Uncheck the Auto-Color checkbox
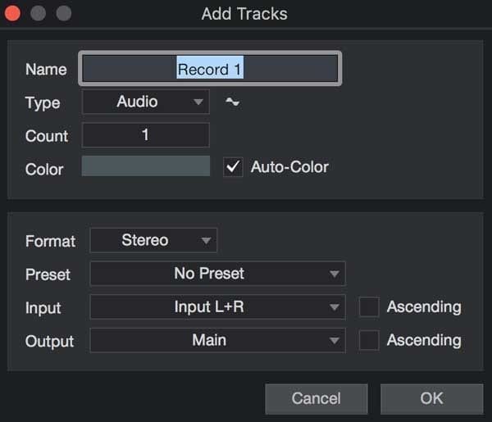 tap(233, 167)
